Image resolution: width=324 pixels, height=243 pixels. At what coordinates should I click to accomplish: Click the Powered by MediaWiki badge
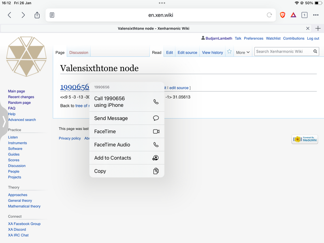[305, 139]
